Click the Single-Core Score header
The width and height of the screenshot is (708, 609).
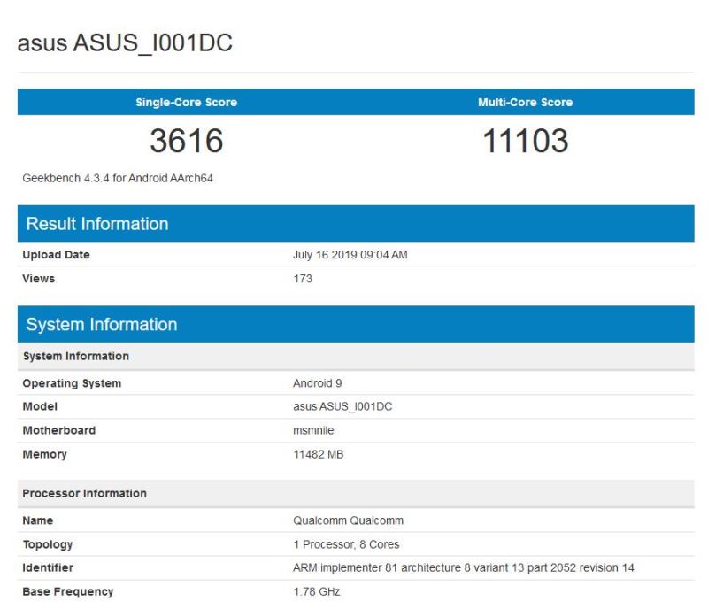186,102
